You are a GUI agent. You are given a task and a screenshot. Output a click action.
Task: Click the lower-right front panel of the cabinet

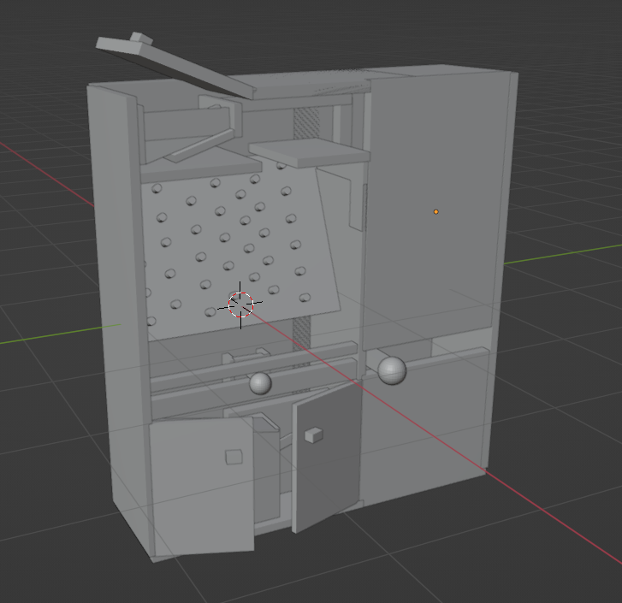pos(424,429)
